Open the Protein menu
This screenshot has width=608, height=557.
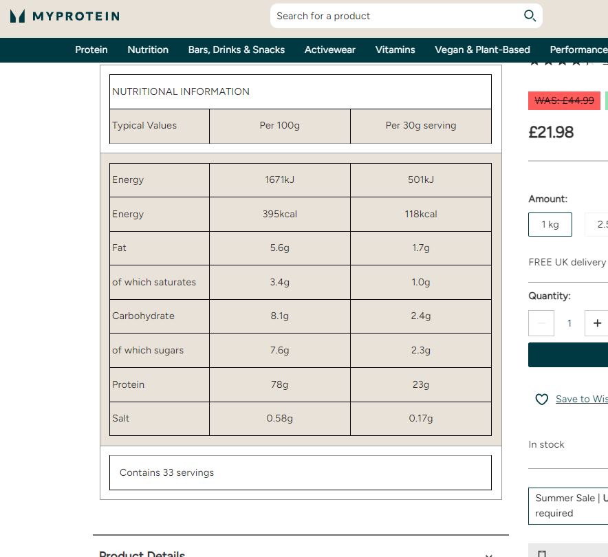(91, 50)
